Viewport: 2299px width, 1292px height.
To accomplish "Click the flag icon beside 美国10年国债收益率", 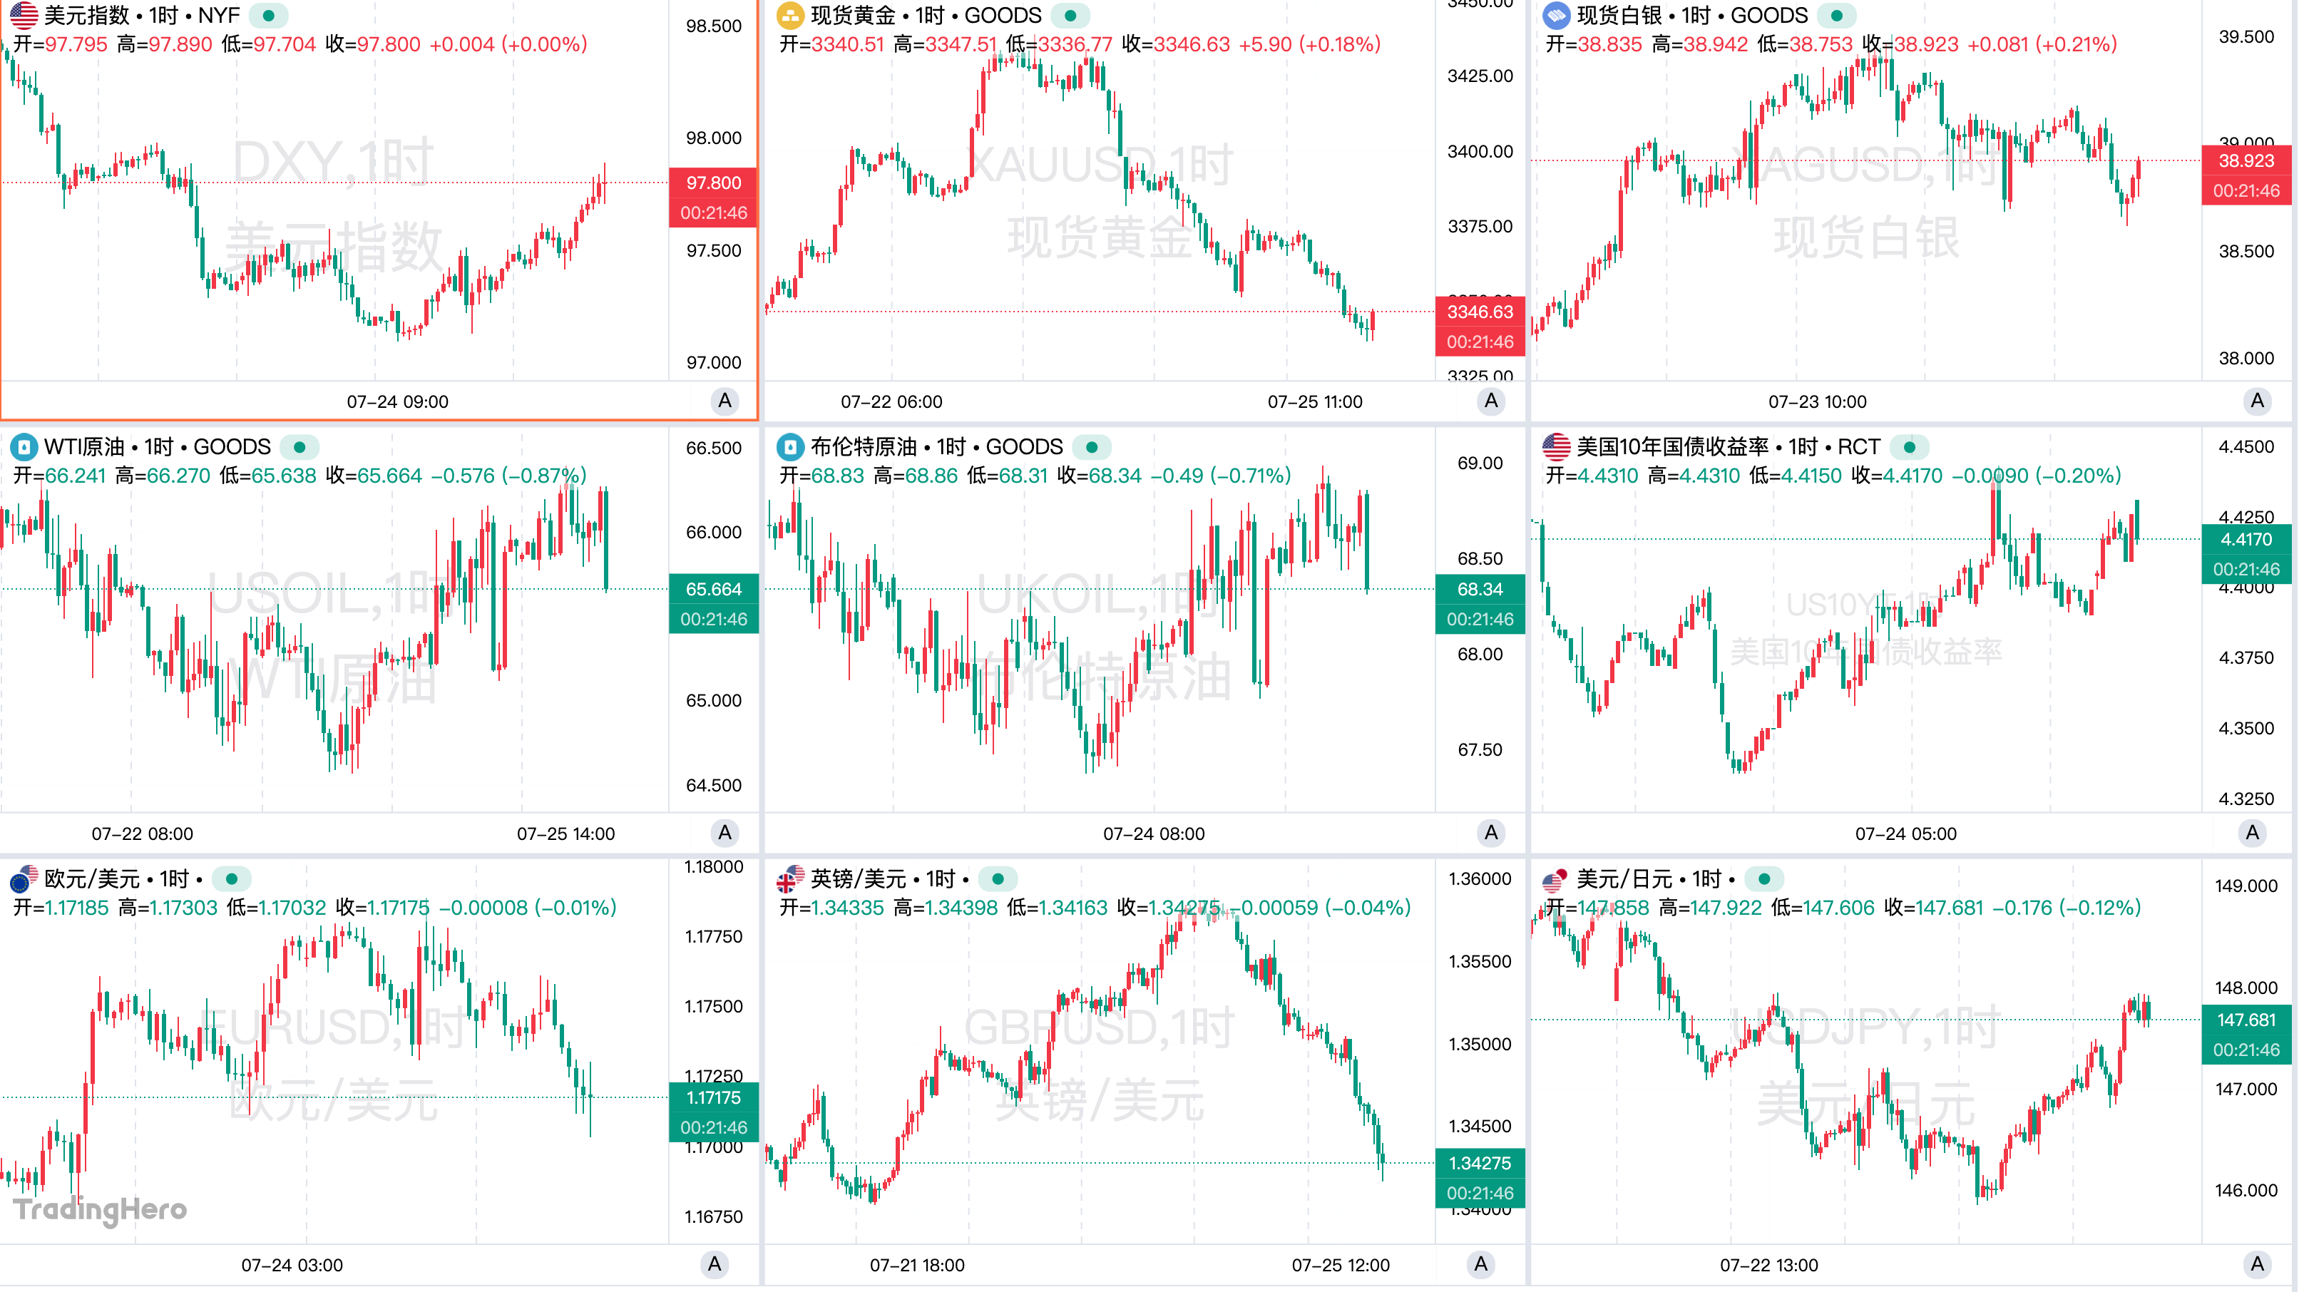I will (x=1557, y=447).
